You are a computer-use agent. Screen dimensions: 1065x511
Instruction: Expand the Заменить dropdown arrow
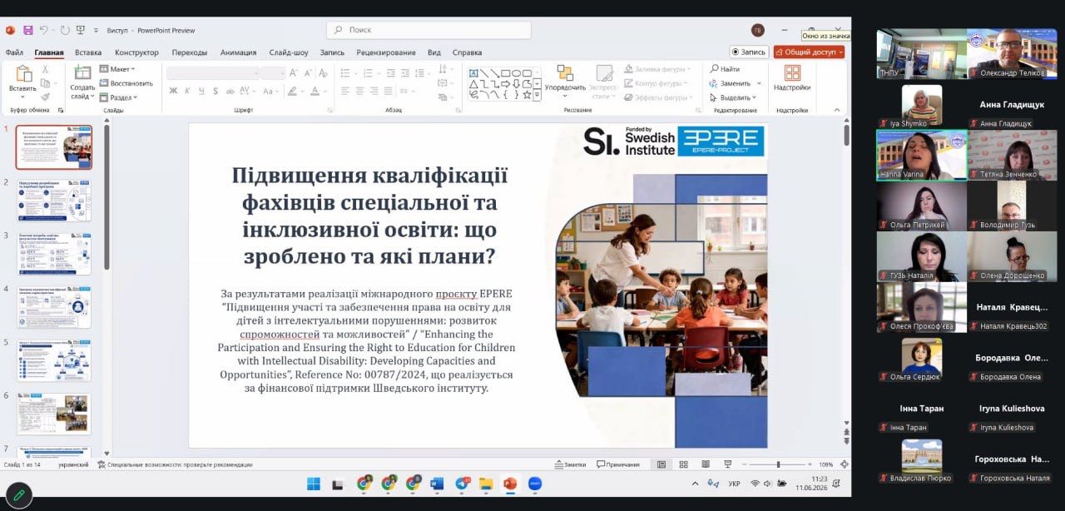759,83
